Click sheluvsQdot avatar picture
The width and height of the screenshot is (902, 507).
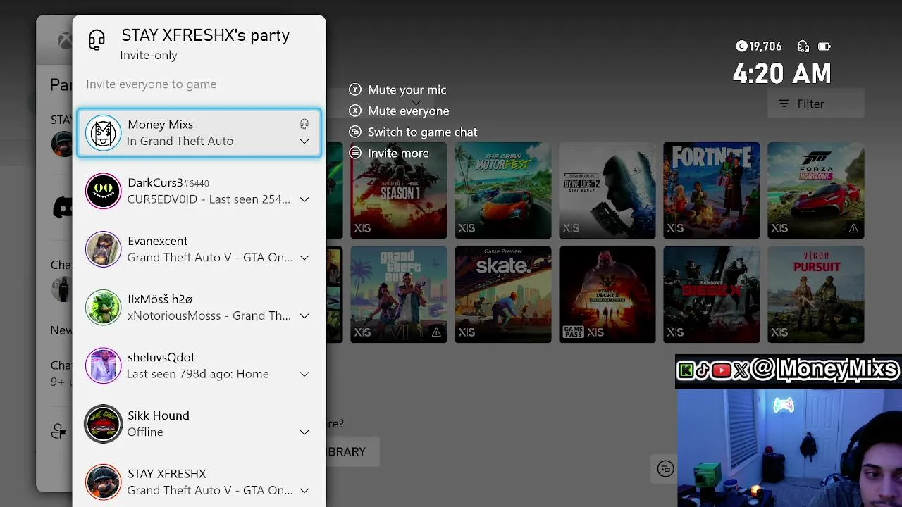click(x=104, y=365)
